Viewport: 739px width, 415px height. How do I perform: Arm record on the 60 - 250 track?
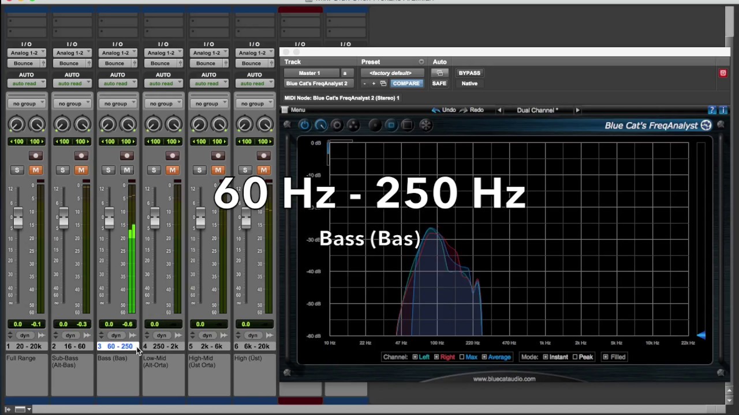[127, 156]
